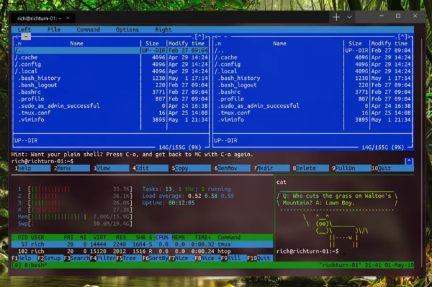
Task: Click the right panel back arrow '<-'
Action: 217,37
